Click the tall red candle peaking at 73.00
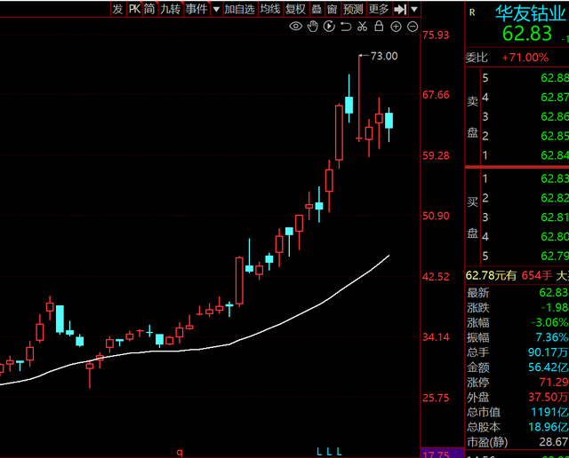 359,98
